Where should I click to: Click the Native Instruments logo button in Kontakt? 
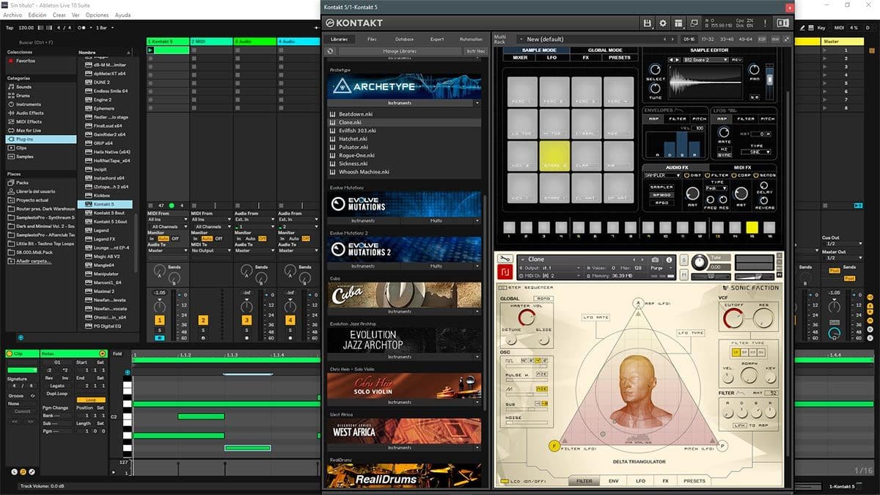tap(782, 23)
